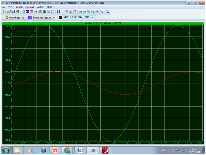206x155 pixels.
Task: Click the 2.00 time axis label
Action: (x=138, y=143)
